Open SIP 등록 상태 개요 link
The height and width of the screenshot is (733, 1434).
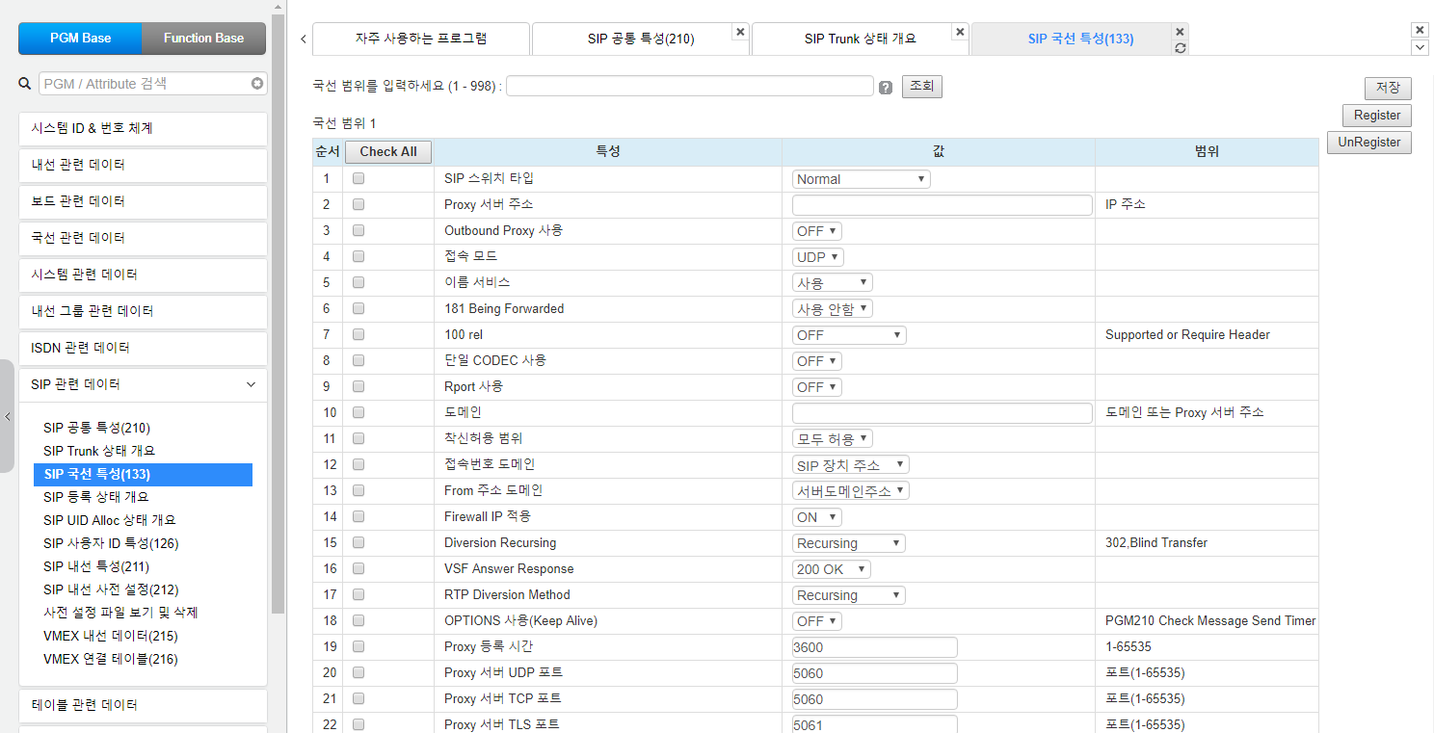pos(96,497)
